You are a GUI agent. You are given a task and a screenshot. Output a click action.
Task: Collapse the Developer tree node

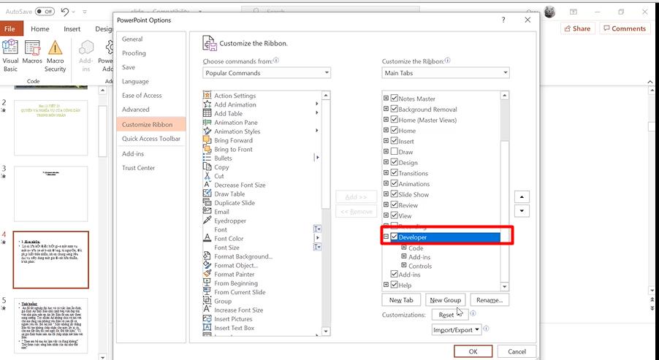[x=386, y=237]
